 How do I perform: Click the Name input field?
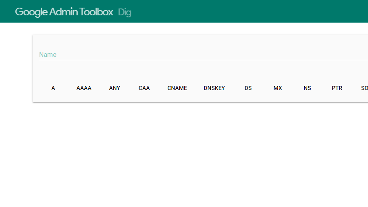coord(204,55)
